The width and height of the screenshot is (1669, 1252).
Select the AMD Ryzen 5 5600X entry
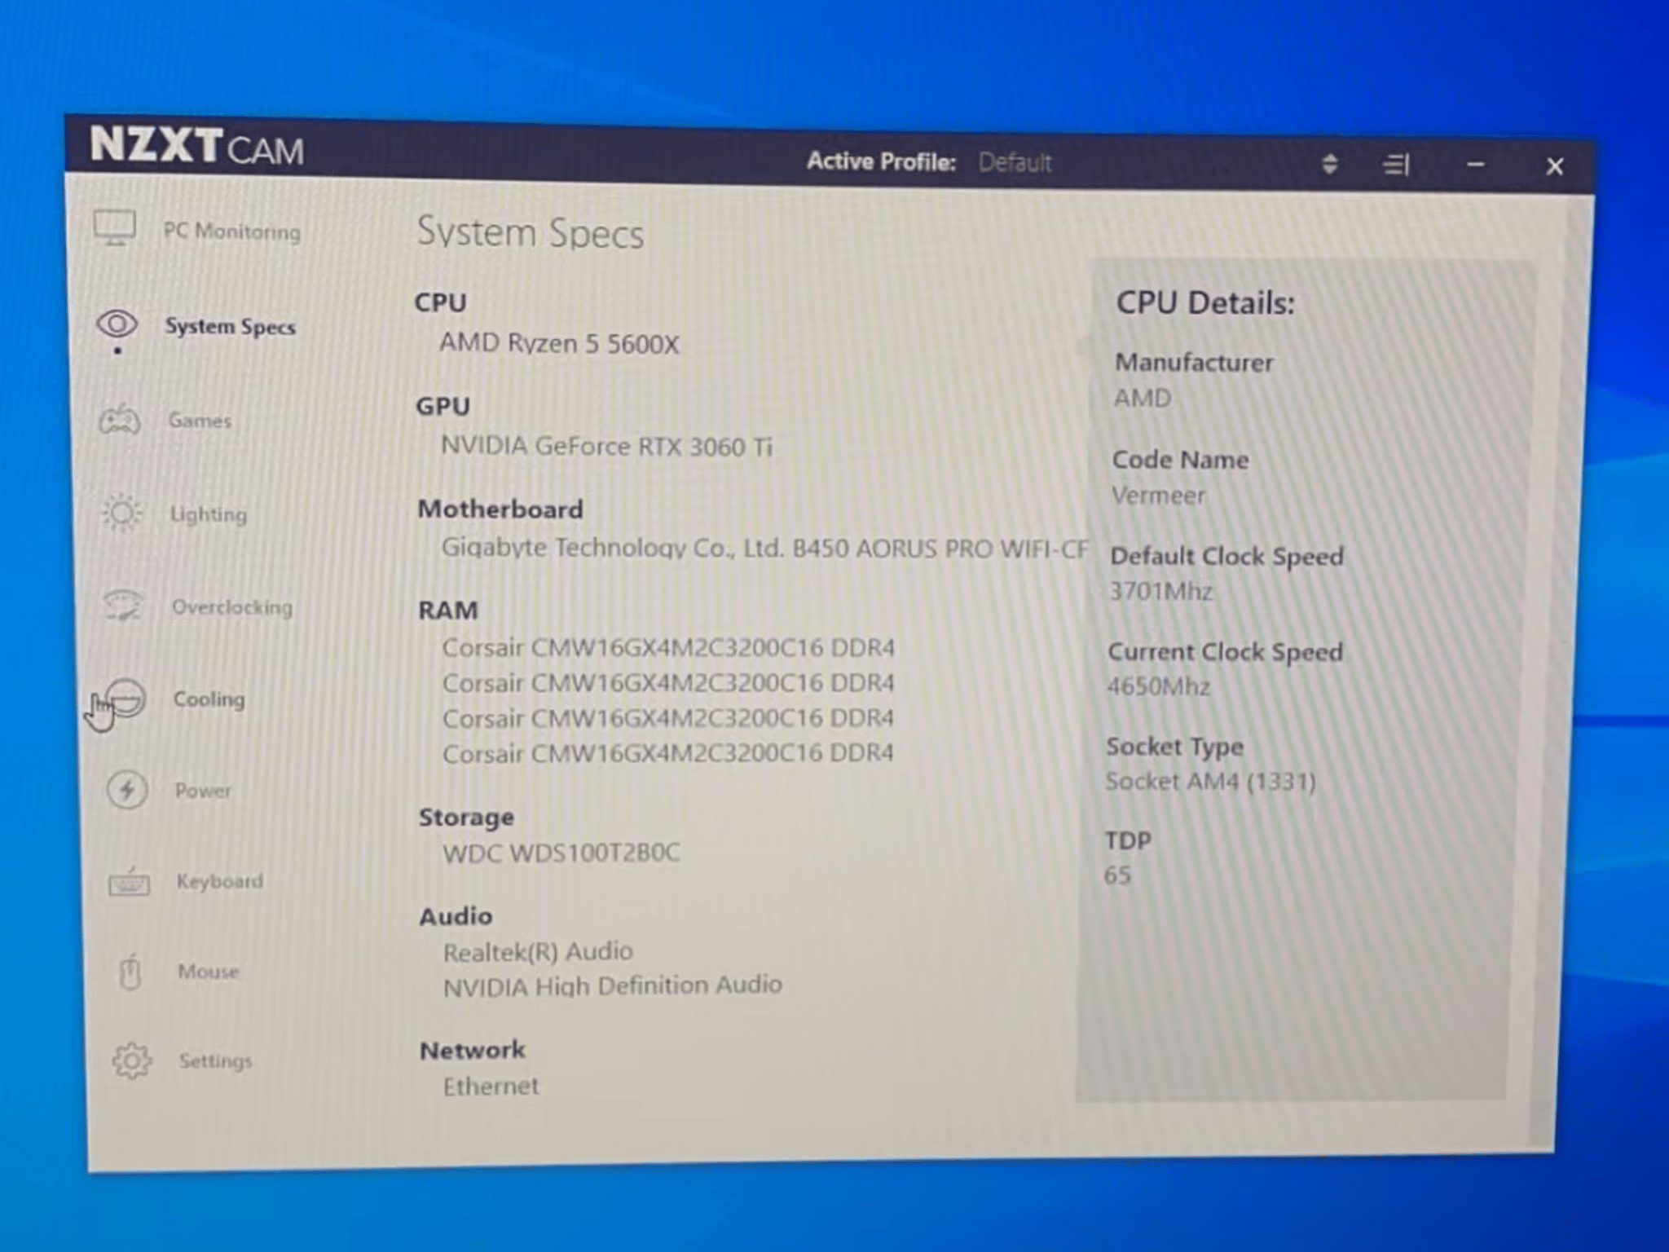click(559, 343)
